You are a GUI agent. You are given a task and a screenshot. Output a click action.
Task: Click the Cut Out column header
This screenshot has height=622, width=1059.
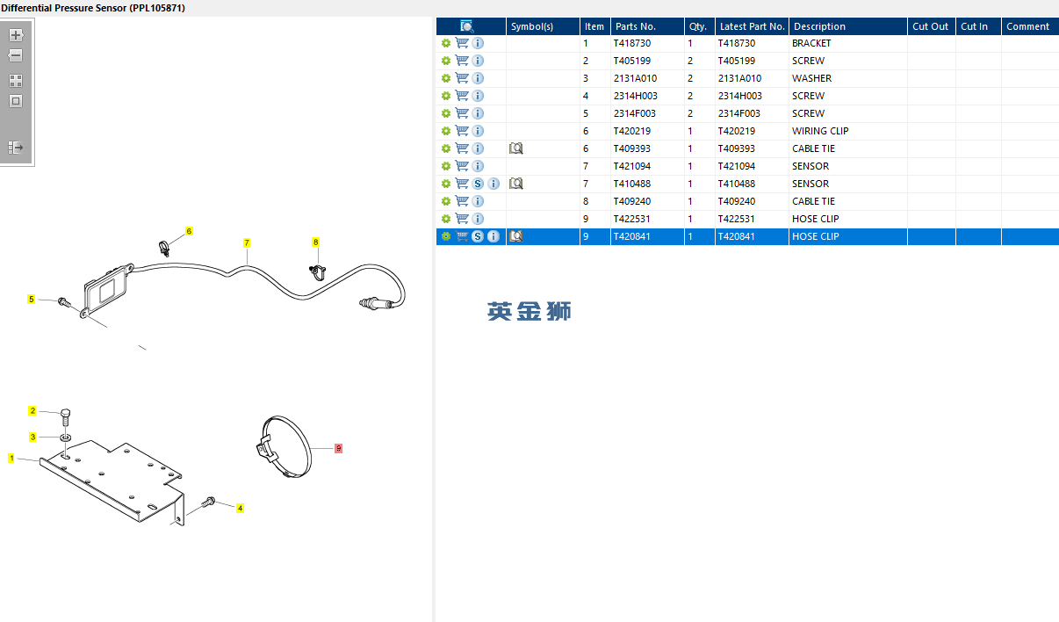(x=932, y=26)
